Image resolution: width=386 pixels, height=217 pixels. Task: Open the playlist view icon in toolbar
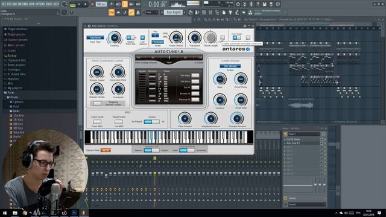pos(191,12)
